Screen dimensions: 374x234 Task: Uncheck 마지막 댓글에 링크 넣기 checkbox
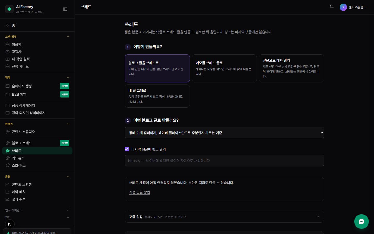127,149
